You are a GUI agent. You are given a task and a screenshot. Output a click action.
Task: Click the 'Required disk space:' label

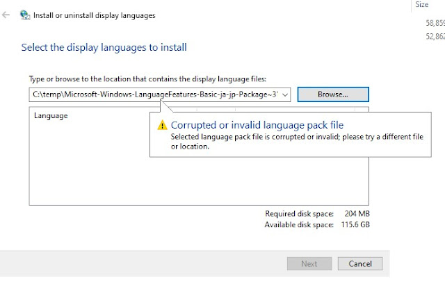coord(299,213)
